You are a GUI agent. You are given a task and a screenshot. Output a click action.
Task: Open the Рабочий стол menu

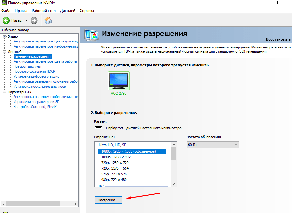(x=43, y=11)
